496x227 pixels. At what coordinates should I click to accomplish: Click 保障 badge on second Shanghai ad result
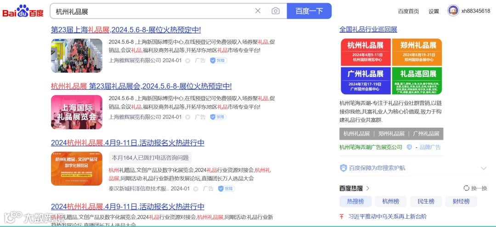click(x=219, y=117)
